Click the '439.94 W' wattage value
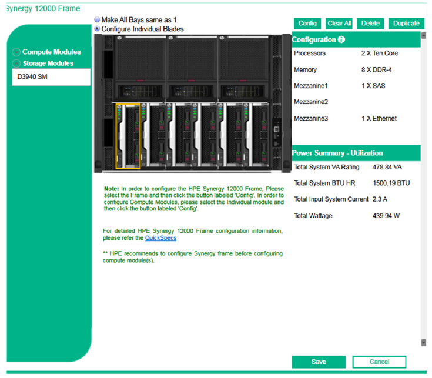Screen dimensions: 432x378 pos(386,216)
